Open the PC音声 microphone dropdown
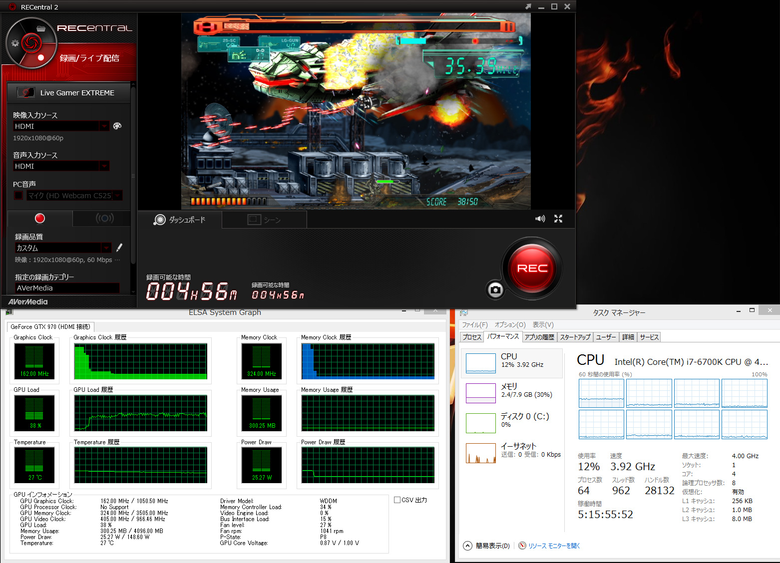 [x=117, y=195]
